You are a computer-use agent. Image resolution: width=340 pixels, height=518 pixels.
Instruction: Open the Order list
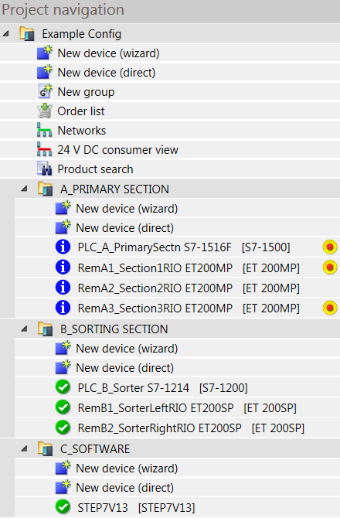click(x=81, y=111)
